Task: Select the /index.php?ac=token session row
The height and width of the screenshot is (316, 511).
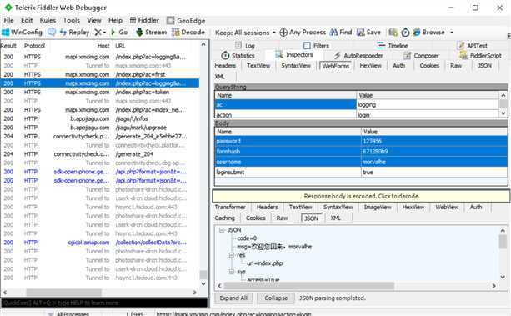Action: tap(100, 92)
